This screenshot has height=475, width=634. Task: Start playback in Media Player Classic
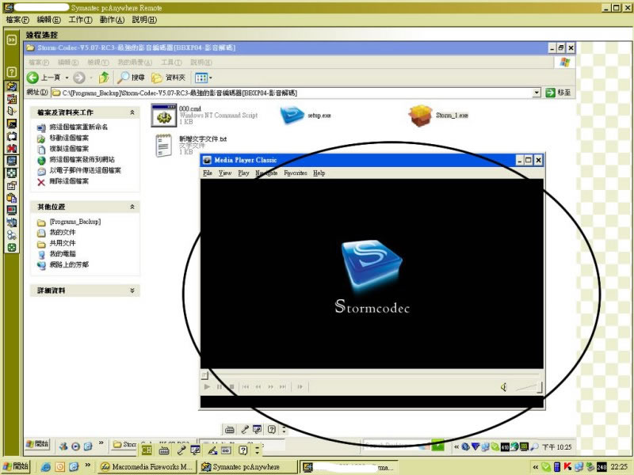pyautogui.click(x=207, y=387)
